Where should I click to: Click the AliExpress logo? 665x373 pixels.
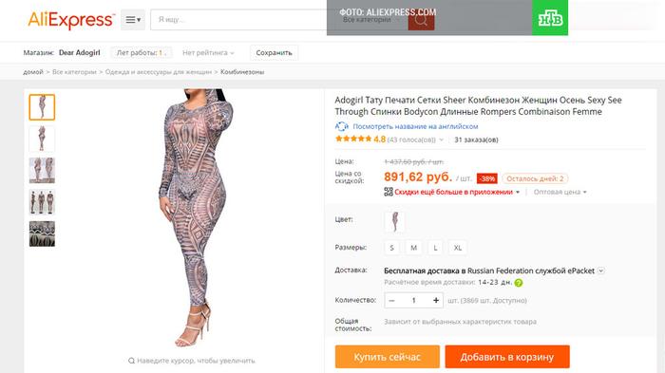(x=71, y=20)
